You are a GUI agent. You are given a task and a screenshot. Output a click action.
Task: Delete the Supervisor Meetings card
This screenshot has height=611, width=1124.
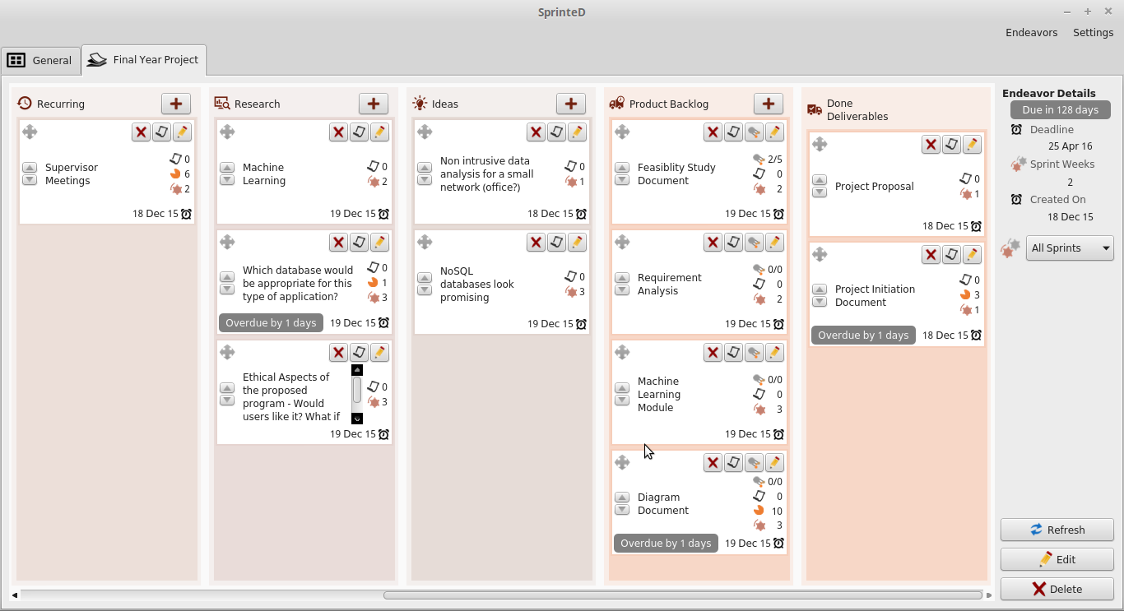click(x=141, y=132)
